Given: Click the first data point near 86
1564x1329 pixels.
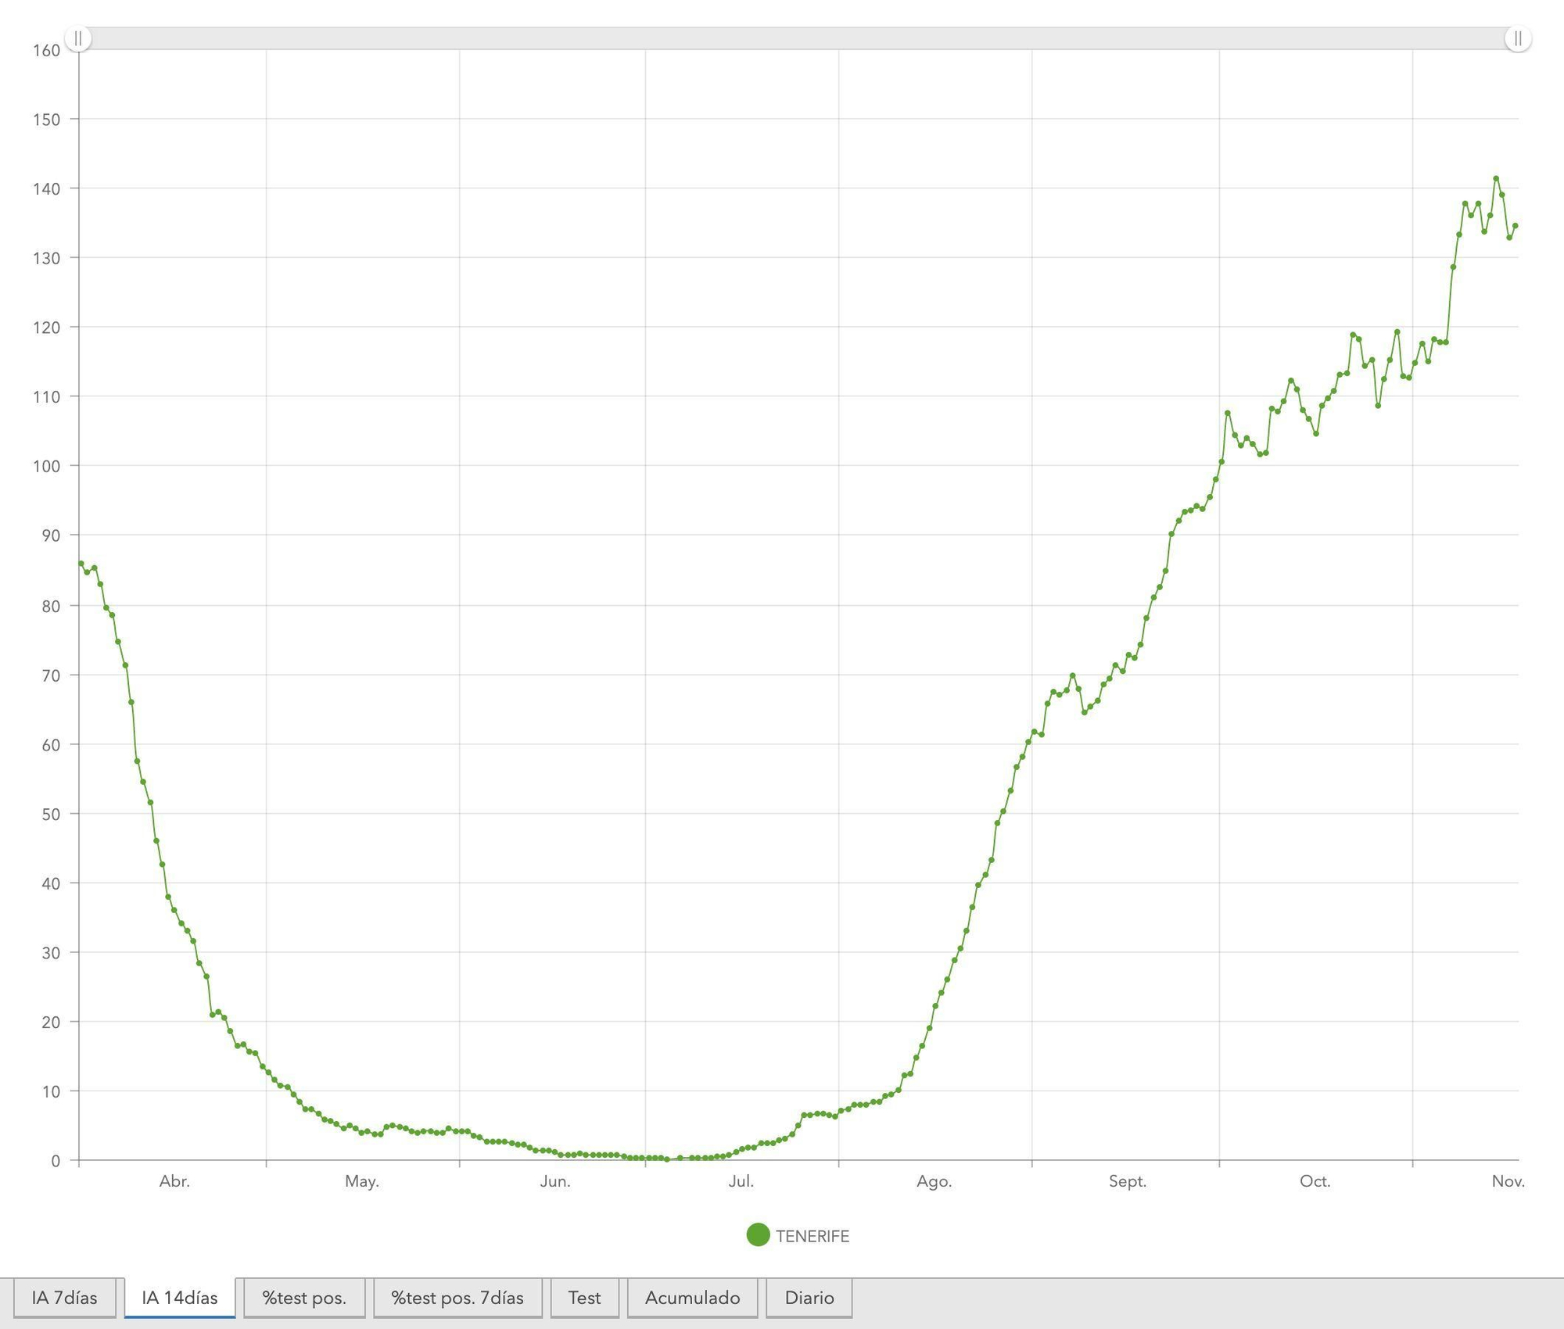Looking at the screenshot, I should point(81,563).
